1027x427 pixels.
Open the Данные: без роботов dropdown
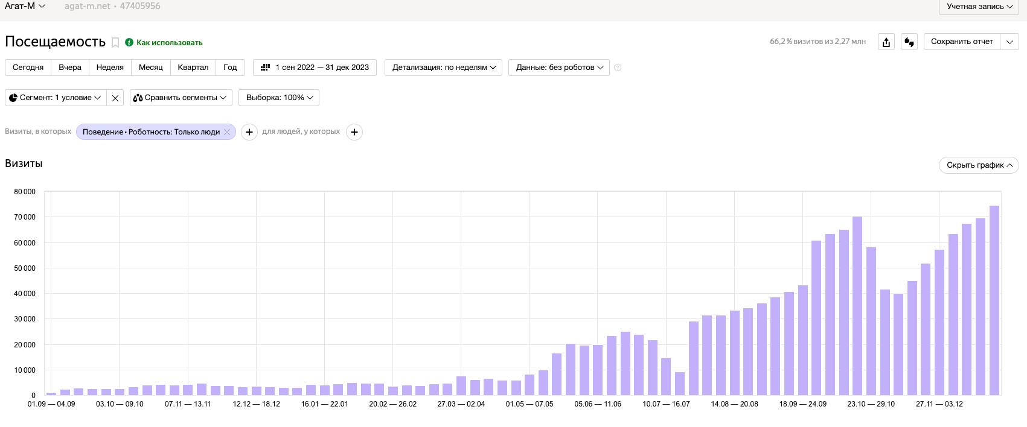tap(558, 68)
